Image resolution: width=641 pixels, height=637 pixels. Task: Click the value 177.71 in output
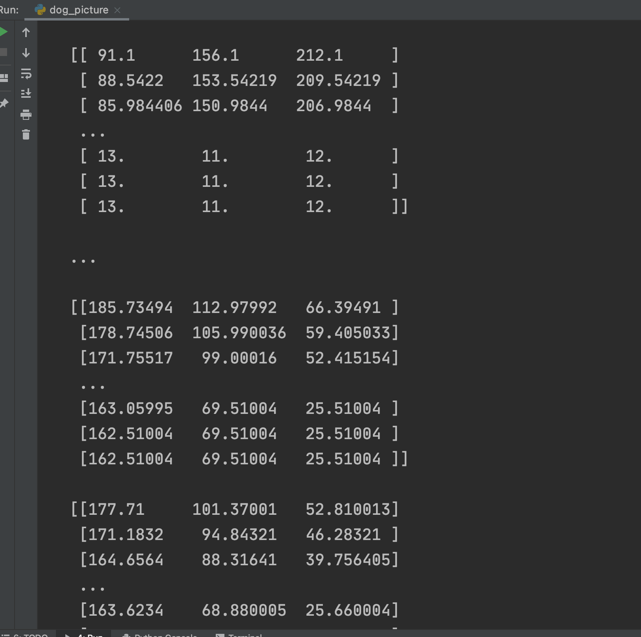click(x=116, y=509)
